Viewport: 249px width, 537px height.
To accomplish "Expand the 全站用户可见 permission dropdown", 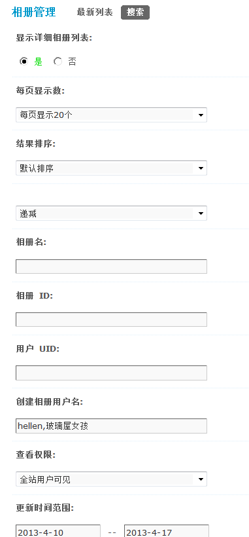I will (111, 479).
